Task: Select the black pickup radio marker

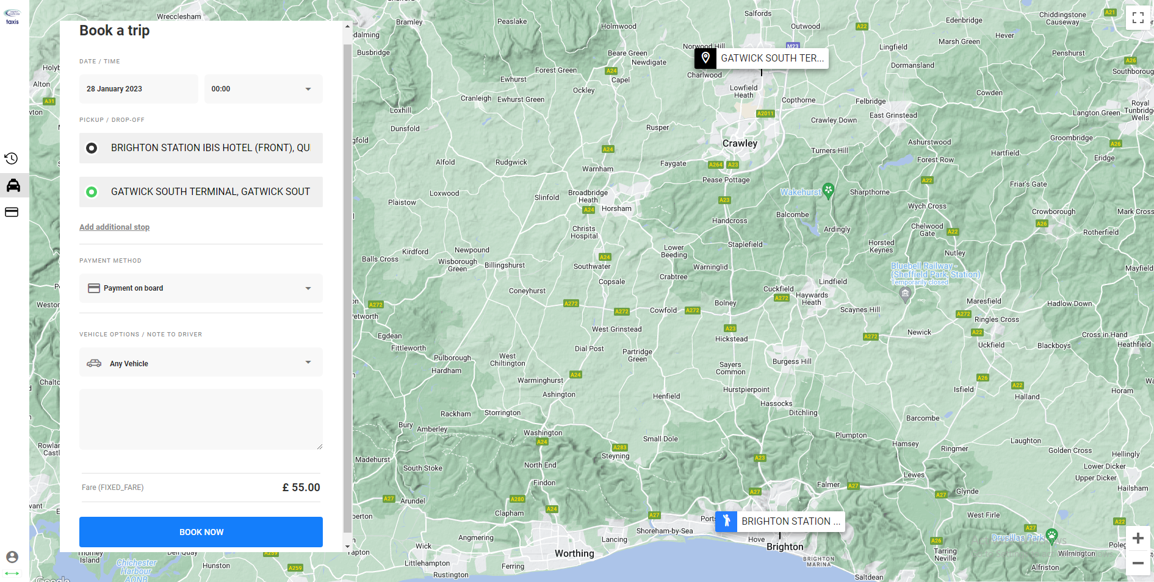Action: coord(92,148)
